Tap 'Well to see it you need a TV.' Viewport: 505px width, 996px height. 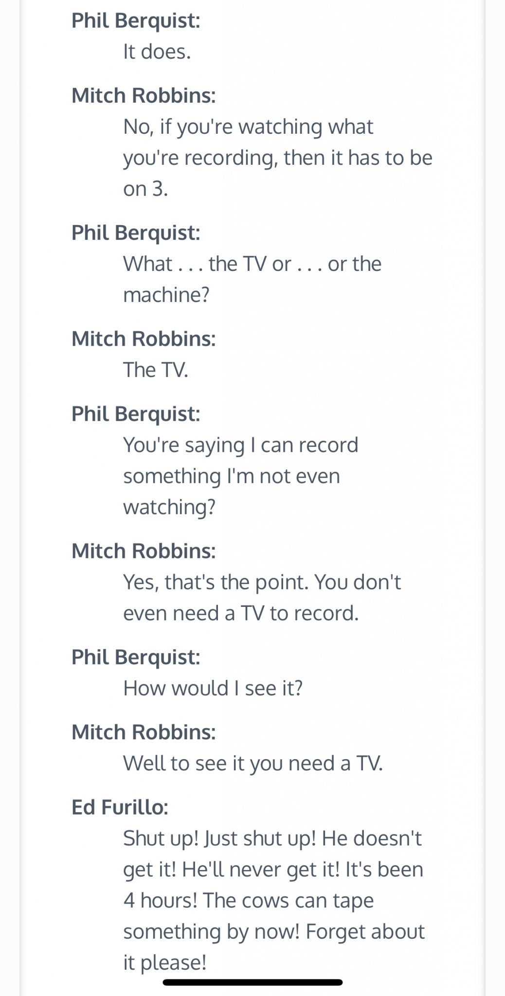[x=253, y=764]
